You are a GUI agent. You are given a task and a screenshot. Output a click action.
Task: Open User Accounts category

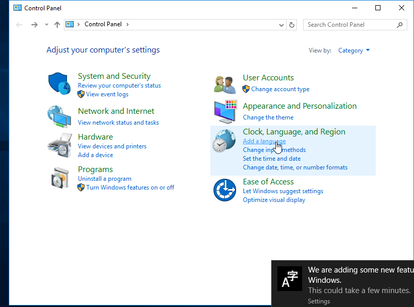point(268,78)
